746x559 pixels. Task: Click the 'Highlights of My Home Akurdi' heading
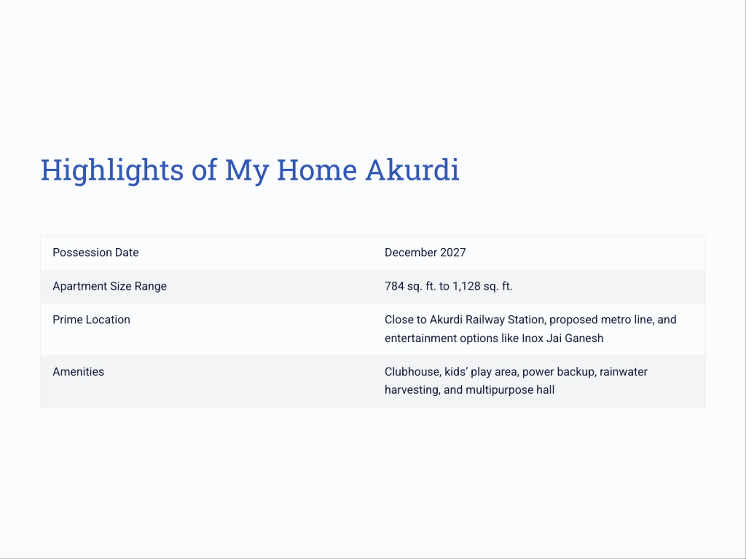tap(249, 170)
